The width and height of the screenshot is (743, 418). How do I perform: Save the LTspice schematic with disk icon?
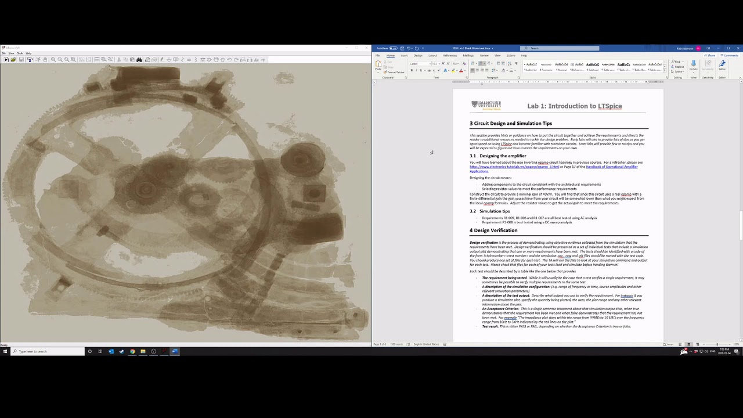coord(21,60)
